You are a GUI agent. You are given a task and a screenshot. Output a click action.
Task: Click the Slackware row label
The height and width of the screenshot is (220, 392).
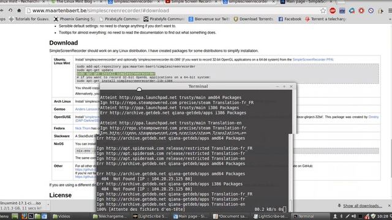coord(62,136)
